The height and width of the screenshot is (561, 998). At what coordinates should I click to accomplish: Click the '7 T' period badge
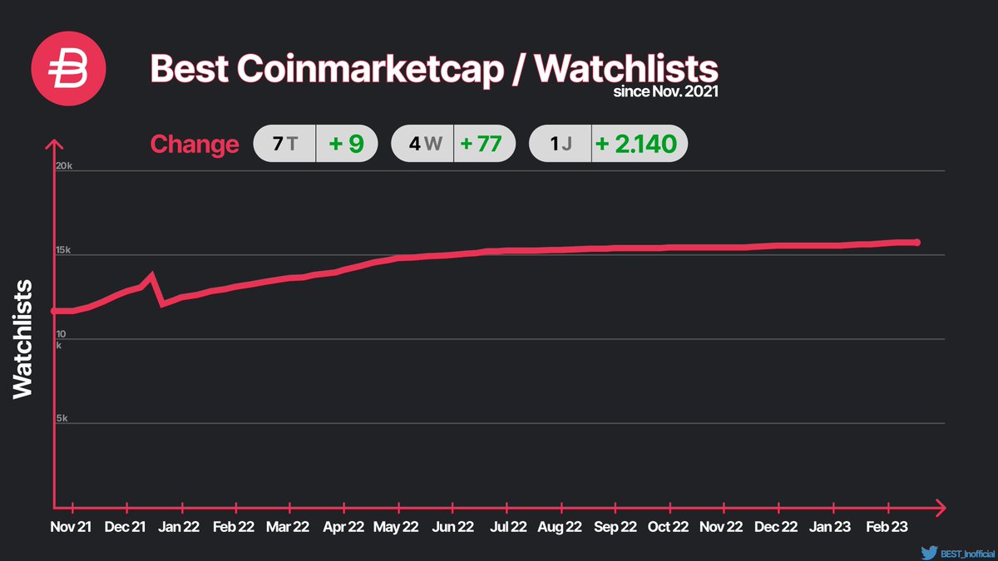[284, 145]
